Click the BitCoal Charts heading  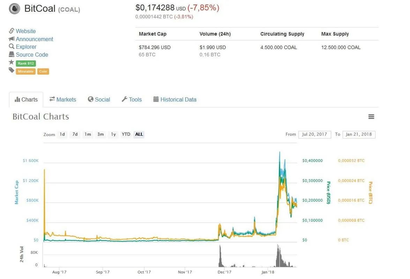point(41,116)
